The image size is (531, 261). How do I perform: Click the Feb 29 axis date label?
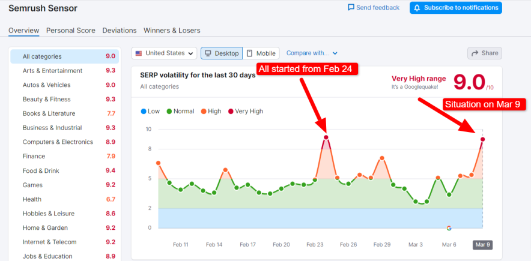[x=382, y=245]
